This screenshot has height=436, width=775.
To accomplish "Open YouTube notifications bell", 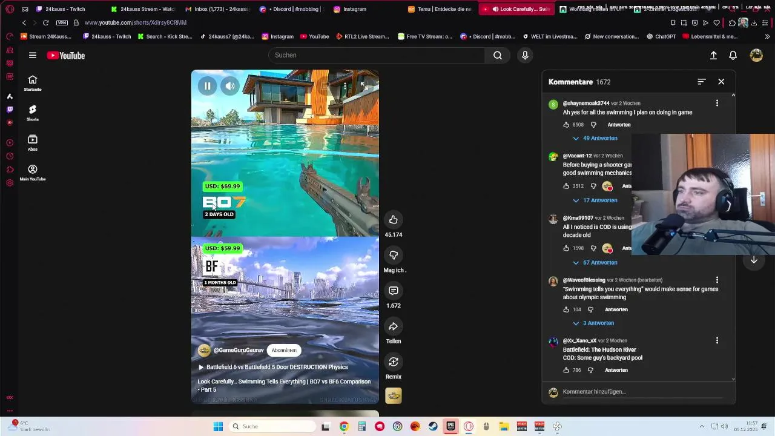I will 733,55.
